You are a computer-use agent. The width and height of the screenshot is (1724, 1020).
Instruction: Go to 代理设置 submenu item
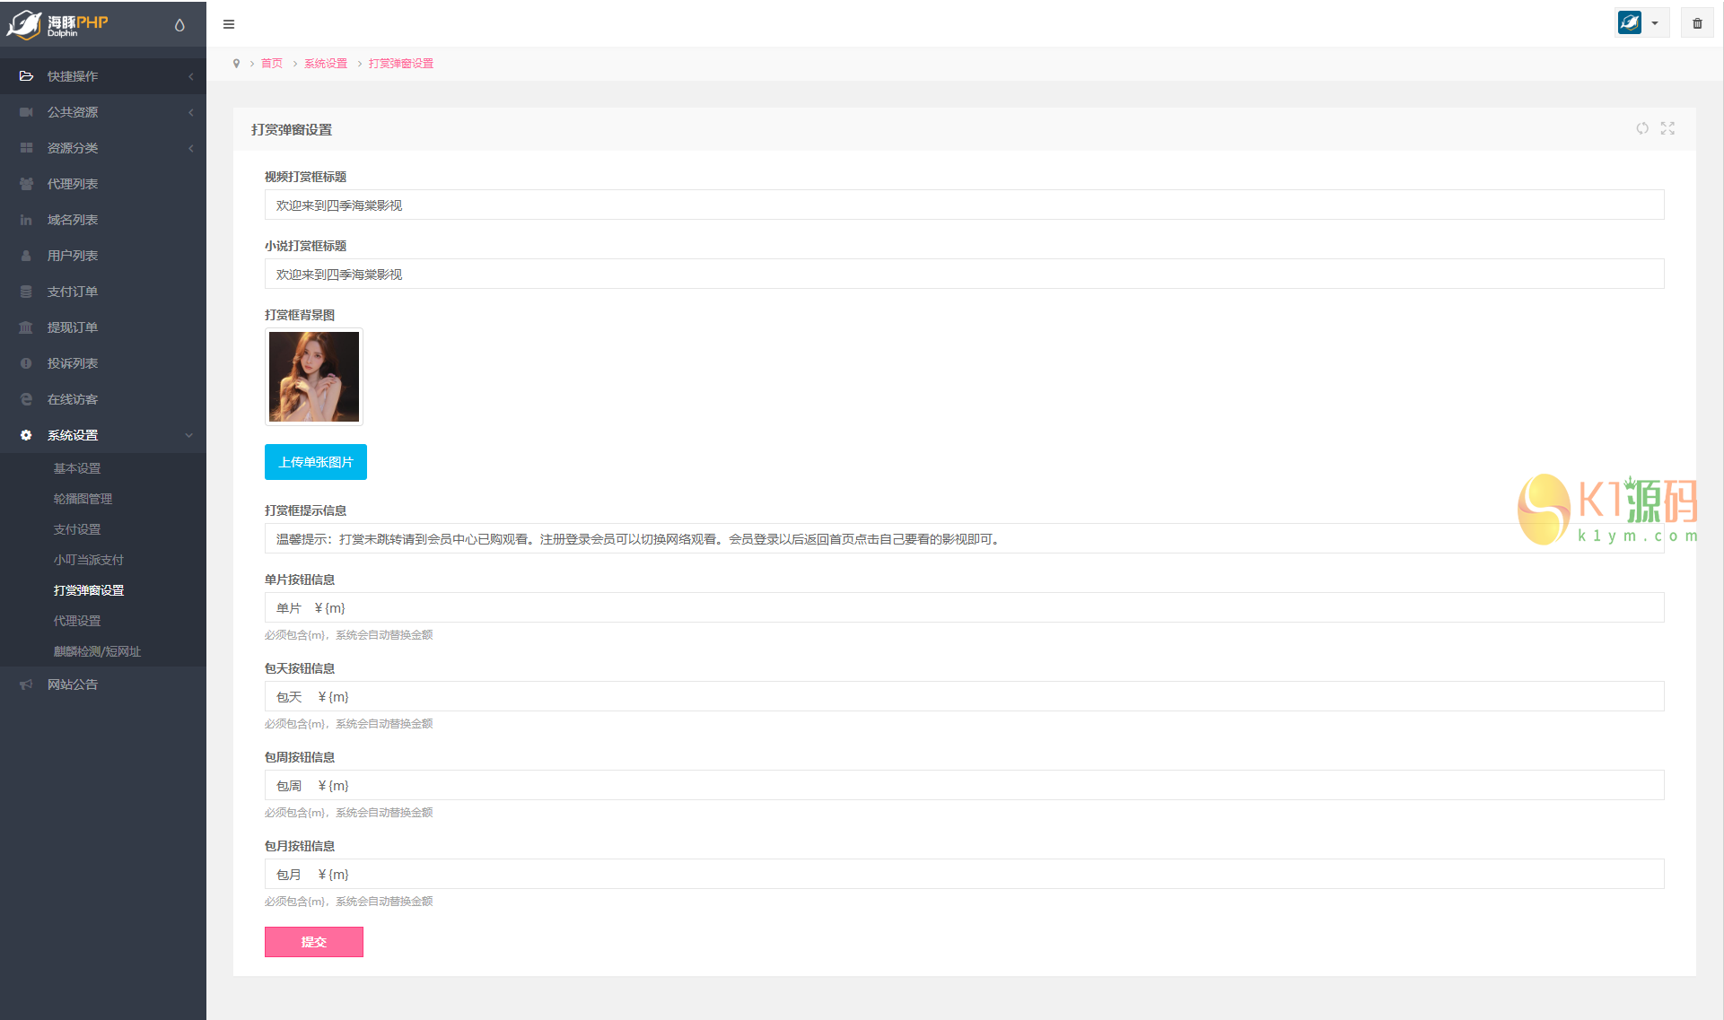pyautogui.click(x=77, y=621)
